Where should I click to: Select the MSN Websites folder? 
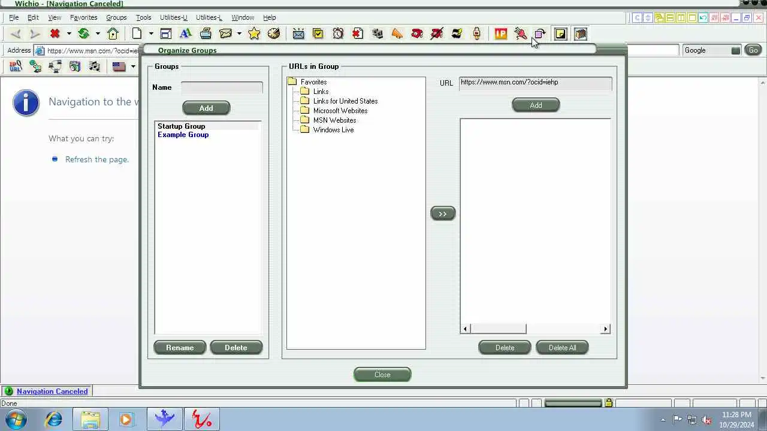click(x=334, y=120)
